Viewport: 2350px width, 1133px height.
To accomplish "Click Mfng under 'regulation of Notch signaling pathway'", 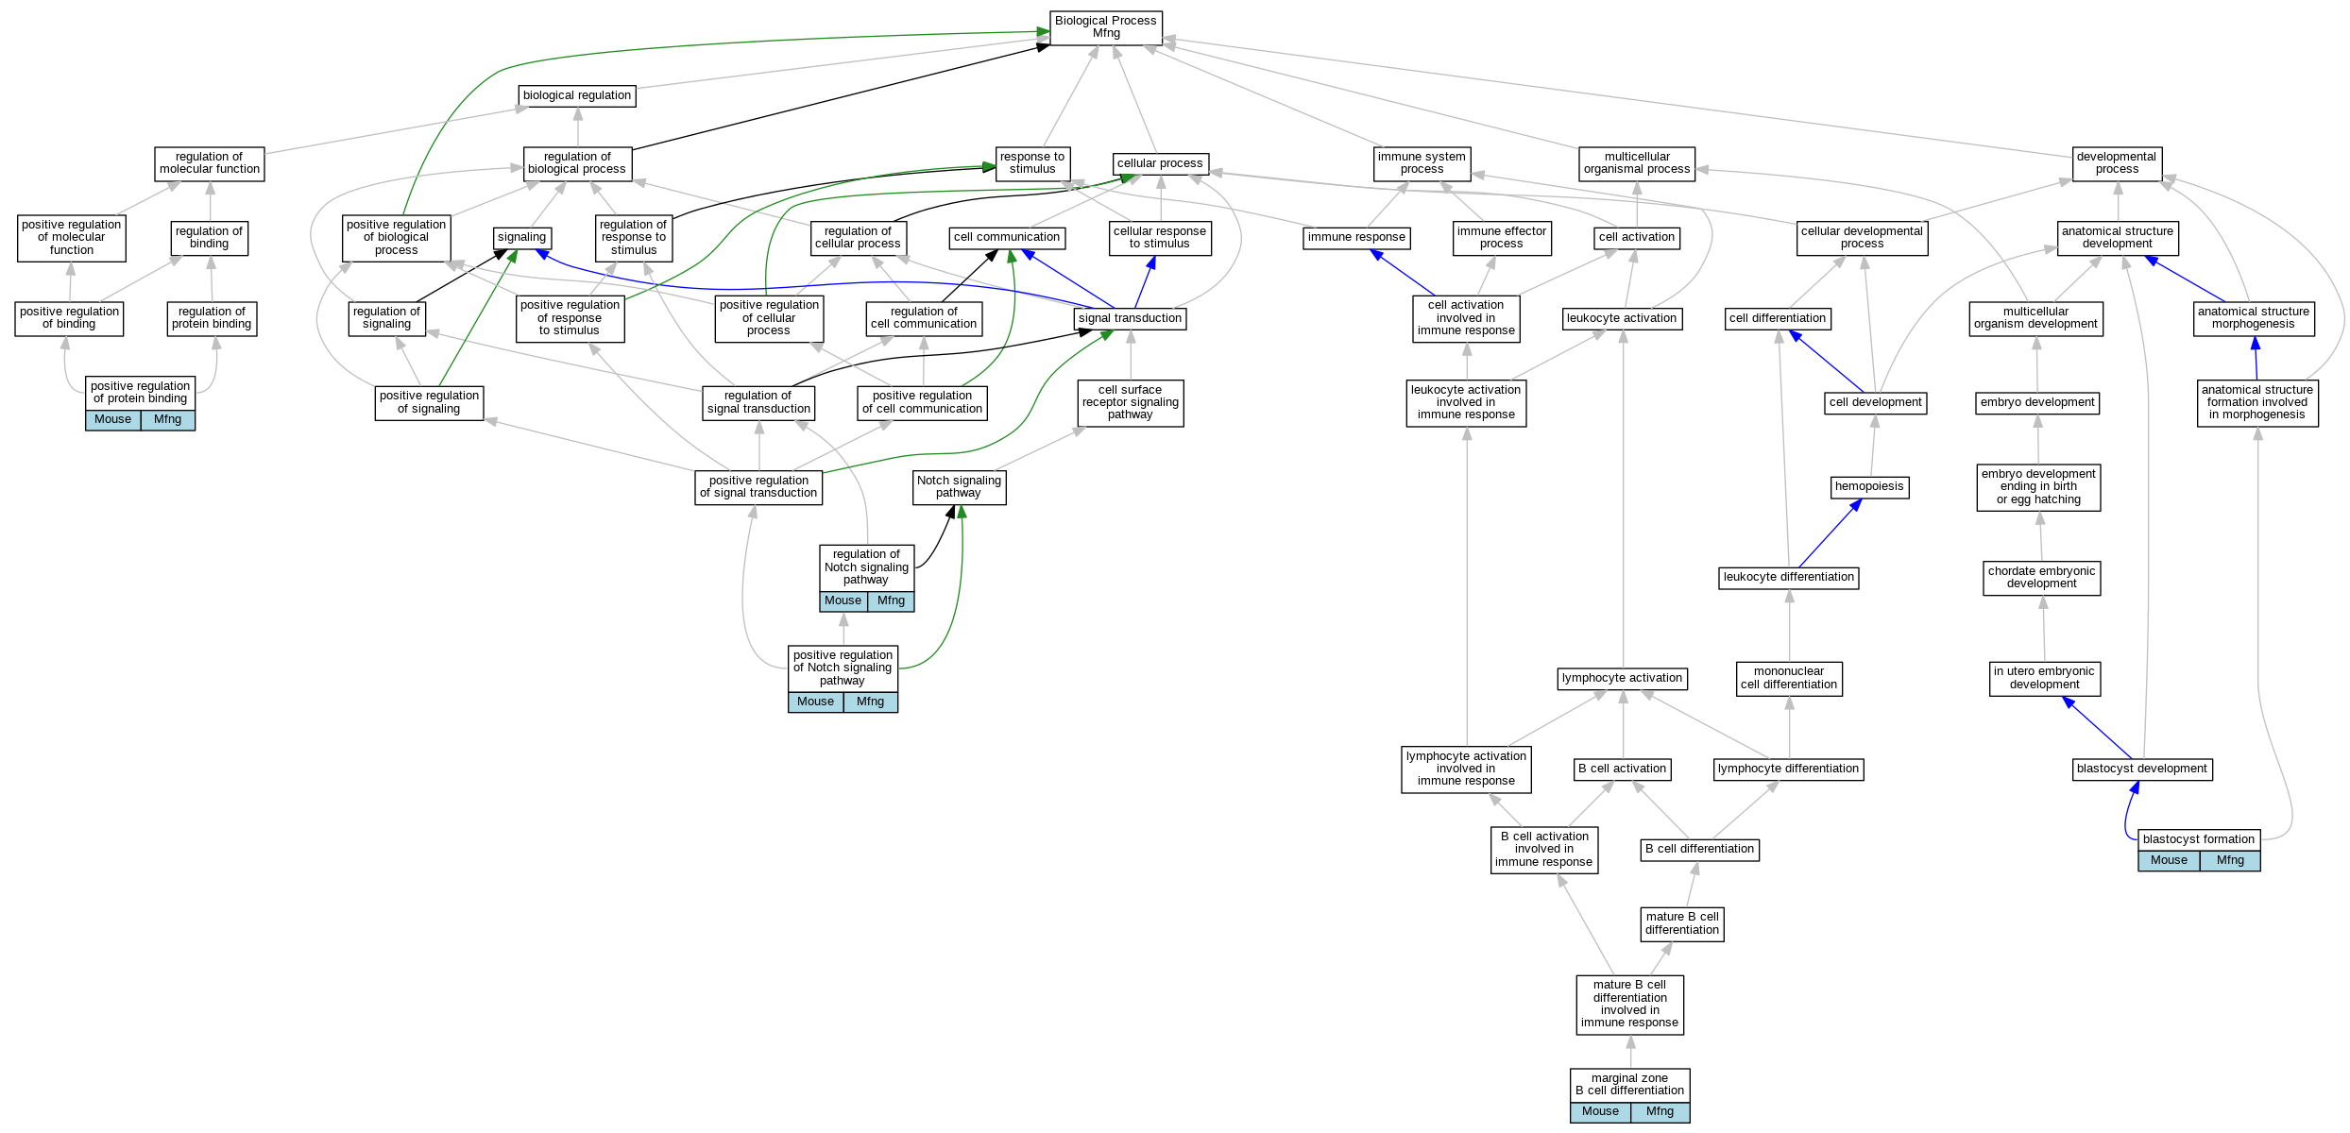I will (x=891, y=601).
